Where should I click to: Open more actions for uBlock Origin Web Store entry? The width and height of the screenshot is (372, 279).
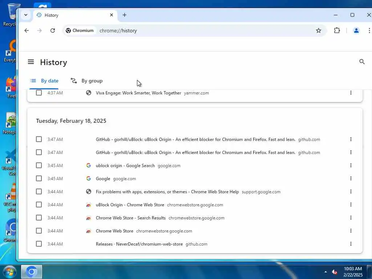(351, 205)
